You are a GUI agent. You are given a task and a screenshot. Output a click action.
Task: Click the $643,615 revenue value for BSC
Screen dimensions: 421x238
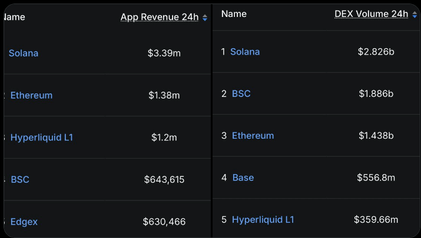(164, 180)
